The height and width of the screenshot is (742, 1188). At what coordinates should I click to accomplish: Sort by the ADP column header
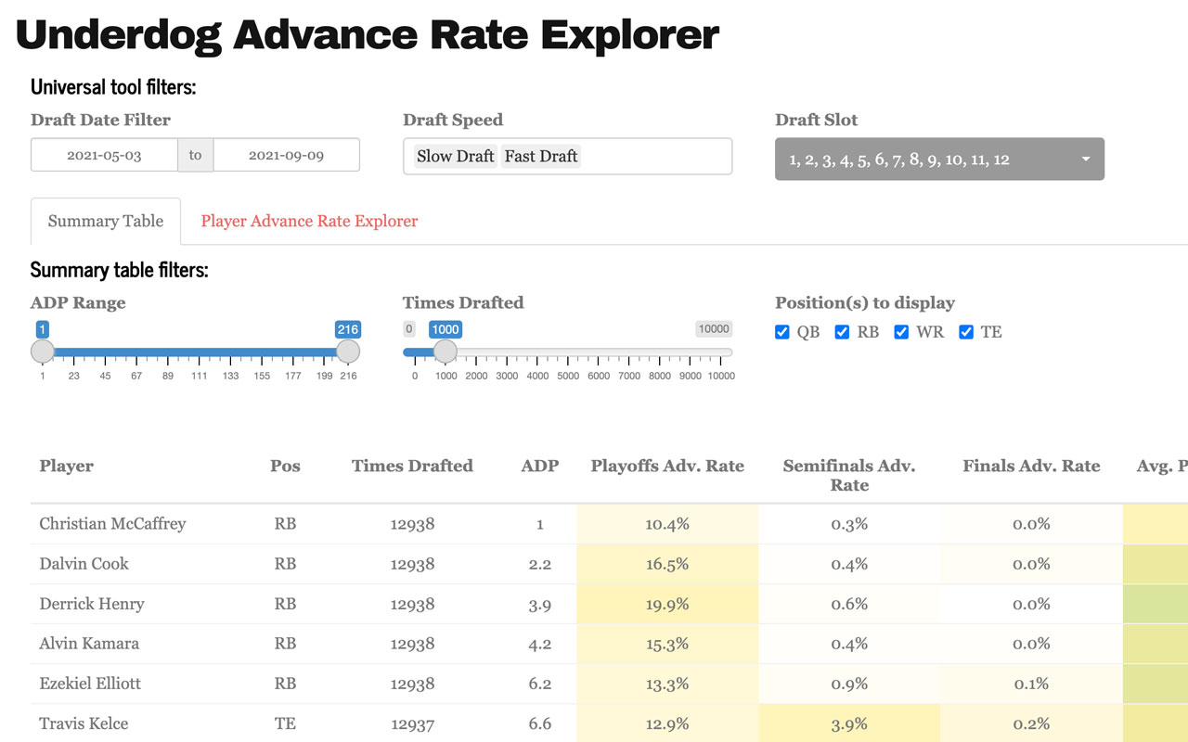click(x=540, y=466)
